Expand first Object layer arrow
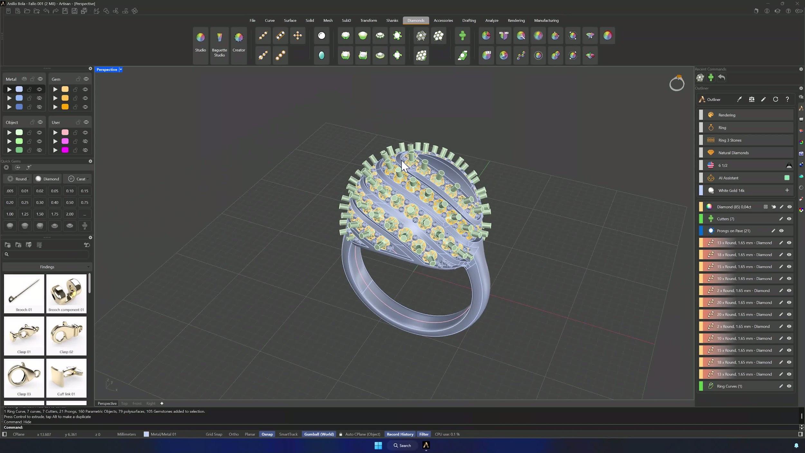The width and height of the screenshot is (805, 453). (x=9, y=132)
